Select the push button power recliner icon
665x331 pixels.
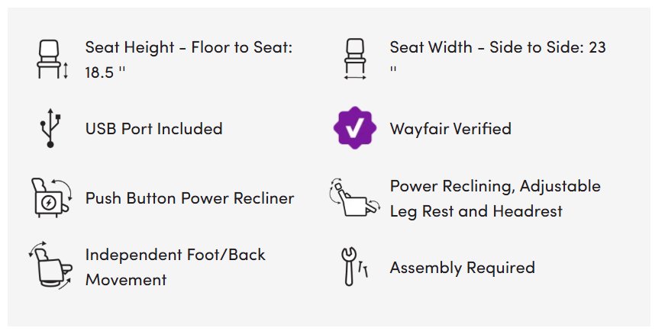pyautogui.click(x=51, y=198)
